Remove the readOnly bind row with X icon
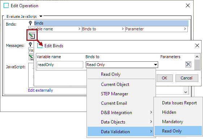Screen dimensions: 203x139 [x=188, y=64]
